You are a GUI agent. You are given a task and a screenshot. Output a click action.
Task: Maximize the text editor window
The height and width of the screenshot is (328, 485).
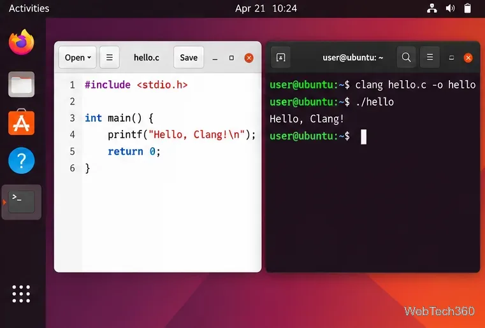[231, 58]
